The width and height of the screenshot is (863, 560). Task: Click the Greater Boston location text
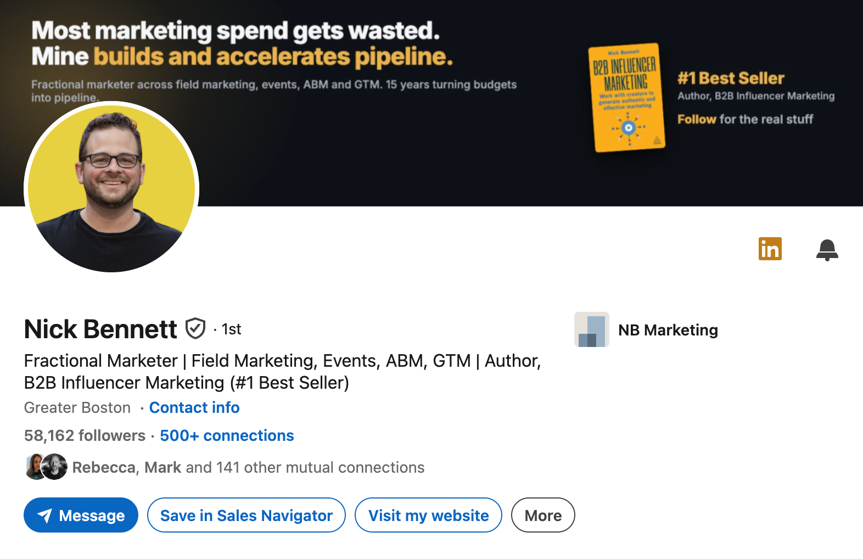(77, 407)
